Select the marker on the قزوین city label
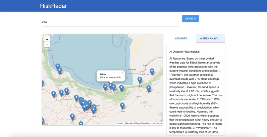The width and height of the screenshot is (267, 137). (67, 91)
